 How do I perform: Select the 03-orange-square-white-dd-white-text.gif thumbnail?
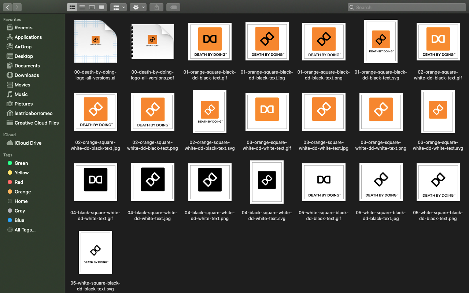[x=267, y=112]
